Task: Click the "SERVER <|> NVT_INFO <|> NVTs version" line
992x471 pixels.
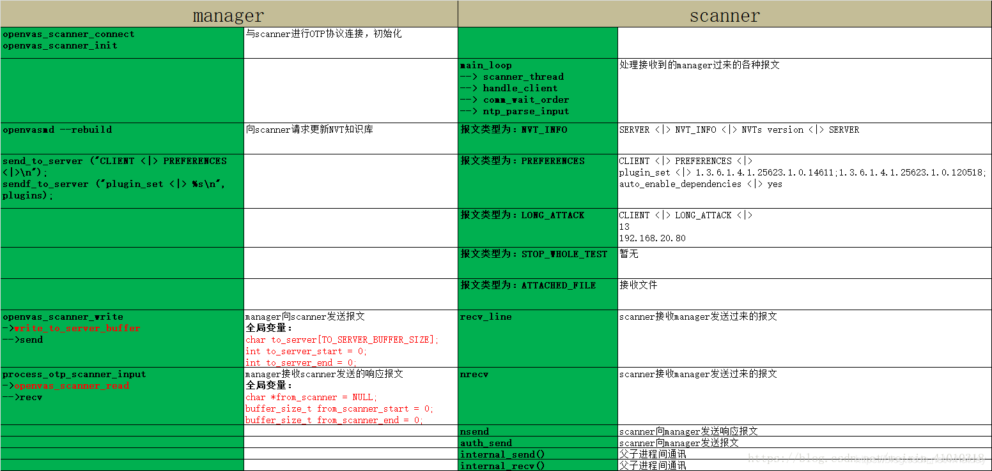Action: [x=739, y=130]
